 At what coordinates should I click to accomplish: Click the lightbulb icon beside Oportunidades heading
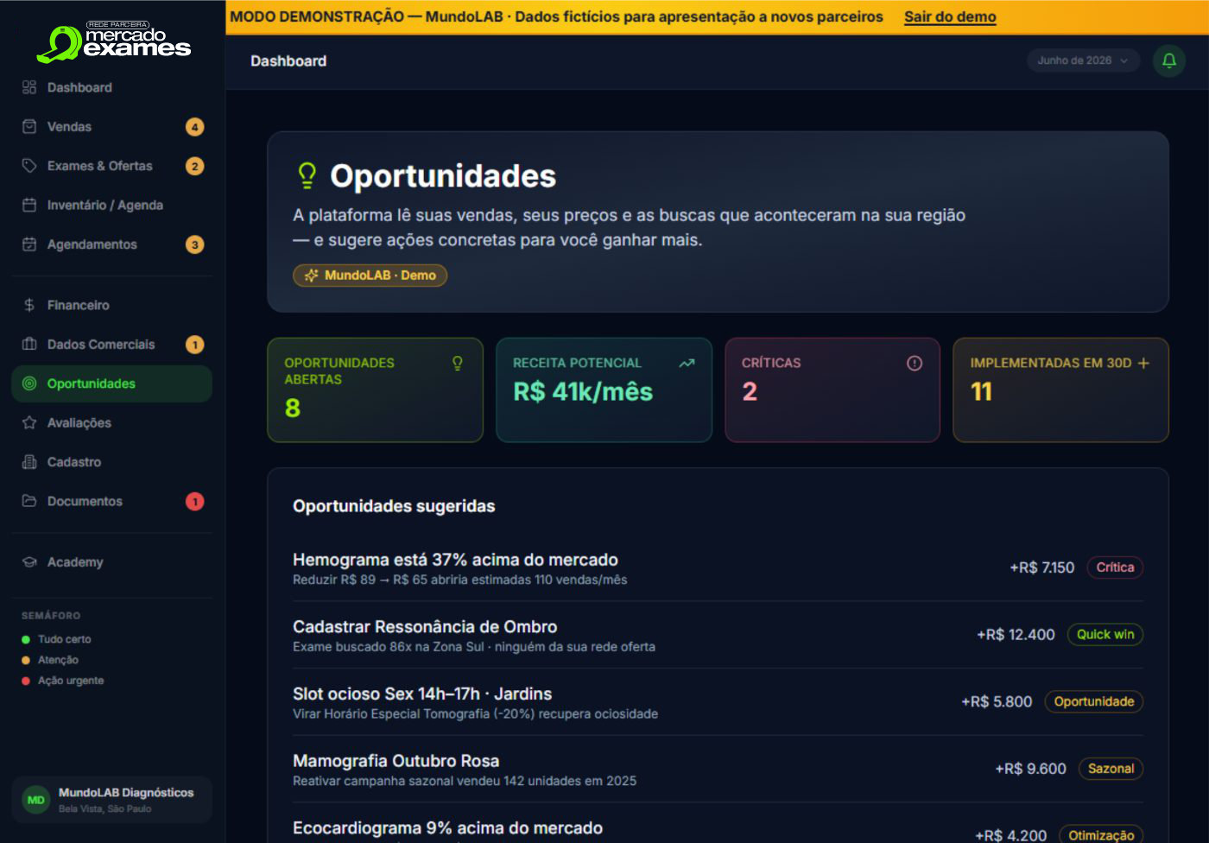(307, 175)
